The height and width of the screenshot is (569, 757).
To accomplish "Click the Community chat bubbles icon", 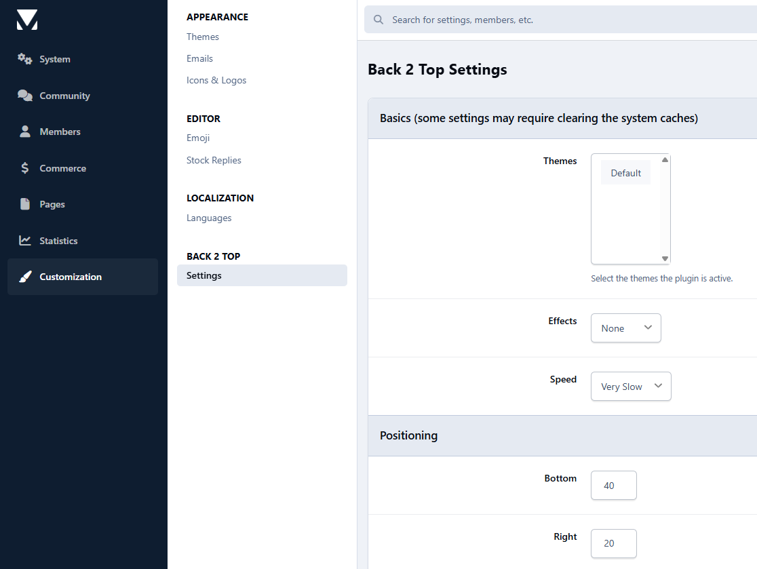I will pyautogui.click(x=25, y=96).
